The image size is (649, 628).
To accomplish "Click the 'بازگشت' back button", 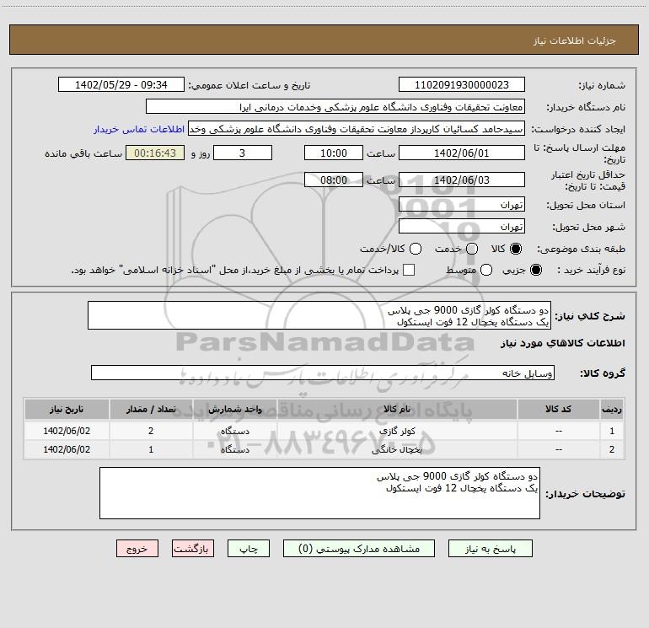I will 193,549.
